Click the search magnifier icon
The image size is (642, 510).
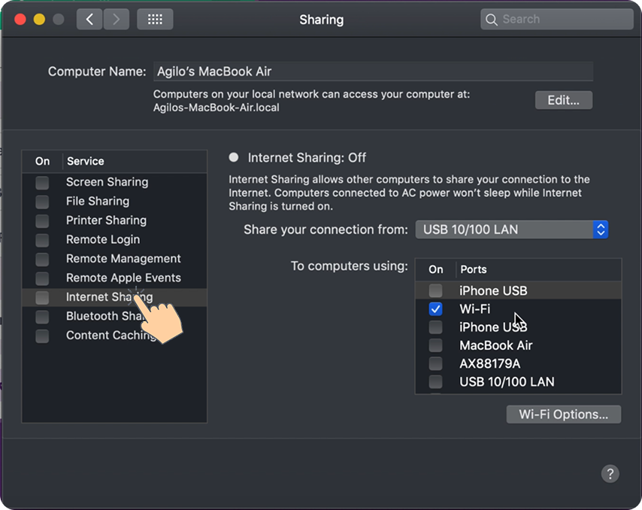point(492,19)
